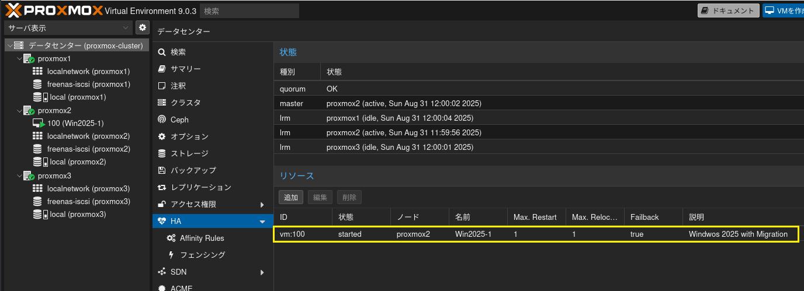Click the SDN network icon
The width and height of the screenshot is (804, 291).
tap(162, 272)
